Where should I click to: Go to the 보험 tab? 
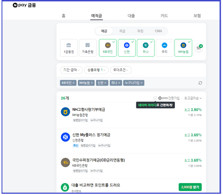pyautogui.click(x=197, y=16)
